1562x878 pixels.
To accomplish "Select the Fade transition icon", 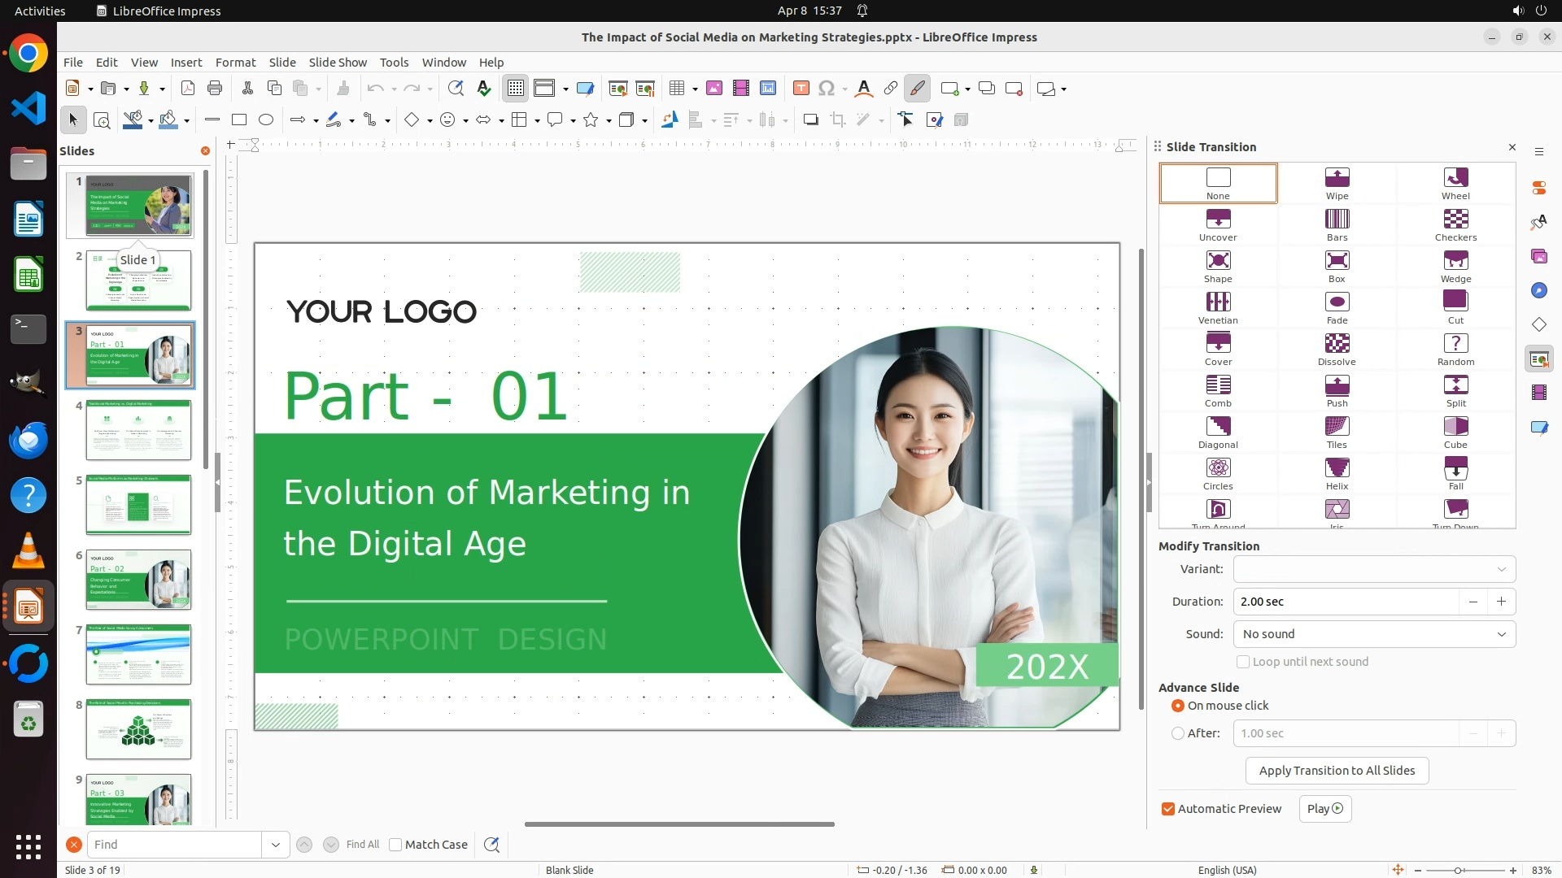I will 1337,302.
